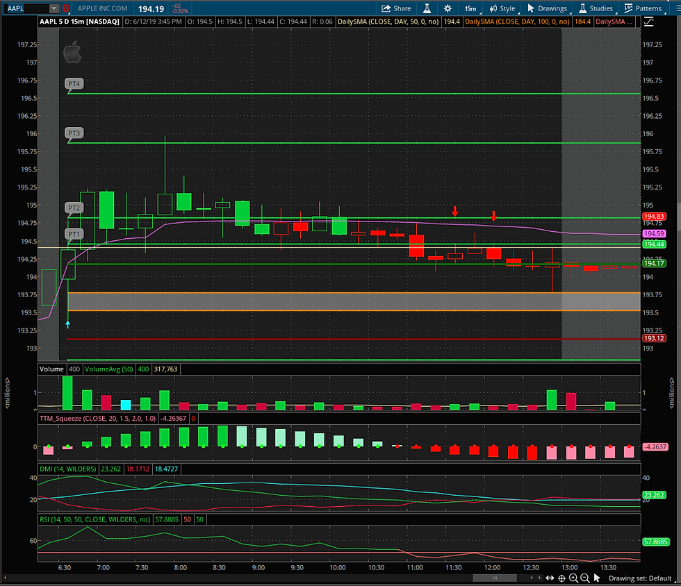This screenshot has width=681, height=586.
Task: Click the DailySMA 50 study label
Action: (x=388, y=22)
